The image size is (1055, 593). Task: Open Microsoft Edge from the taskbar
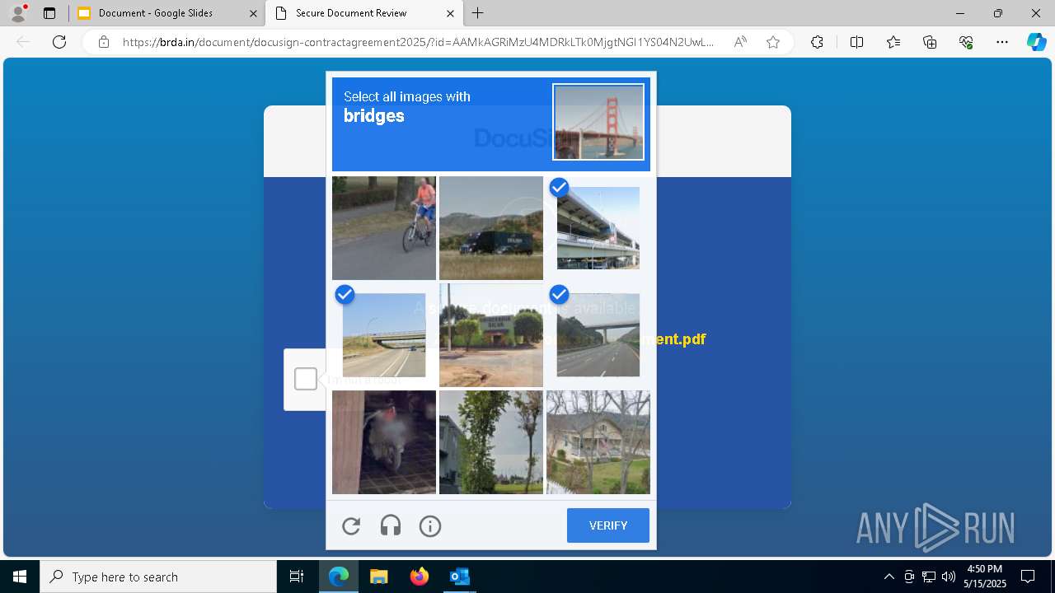(339, 577)
